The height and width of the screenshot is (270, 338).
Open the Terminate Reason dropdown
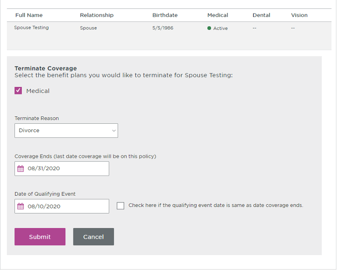[66, 130]
